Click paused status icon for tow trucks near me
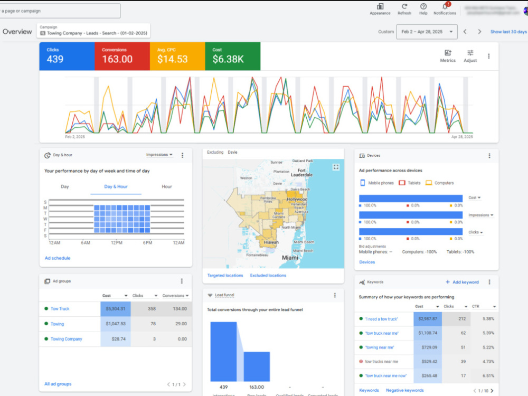 [x=361, y=361]
